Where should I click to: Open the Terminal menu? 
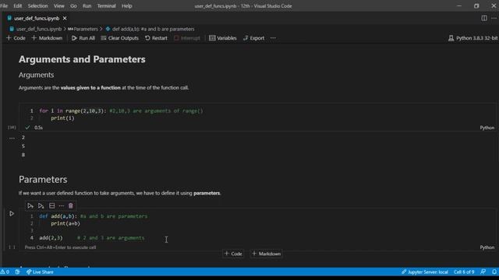106,6
